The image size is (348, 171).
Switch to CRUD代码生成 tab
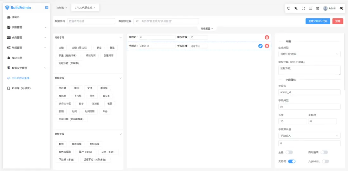[84, 8]
